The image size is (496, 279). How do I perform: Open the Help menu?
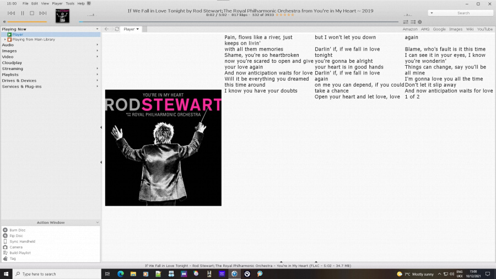click(81, 3)
